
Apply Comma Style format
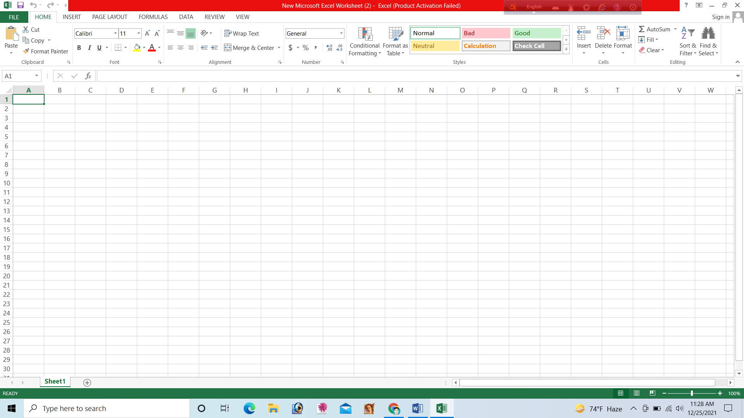(316, 48)
